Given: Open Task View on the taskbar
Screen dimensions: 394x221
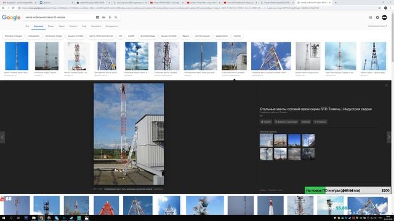Looking at the screenshot, I should pyautogui.click(x=18, y=218).
